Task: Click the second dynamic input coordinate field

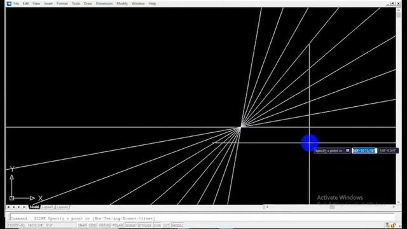Action: click(389, 151)
